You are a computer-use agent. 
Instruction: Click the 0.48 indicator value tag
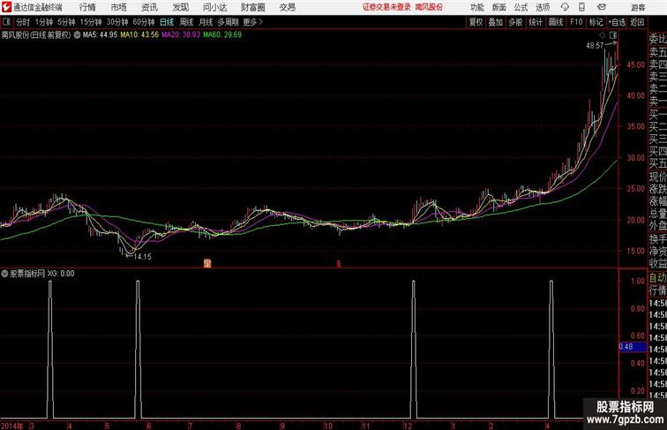(633, 347)
